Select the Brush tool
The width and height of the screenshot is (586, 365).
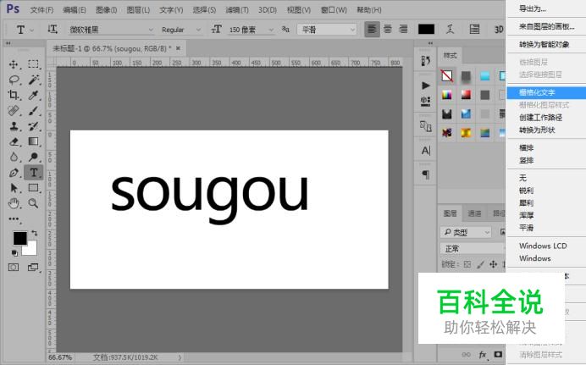click(34, 111)
